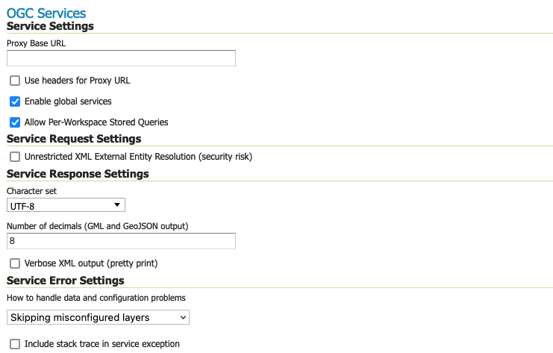Viewport: 553px width, 353px height.
Task: Click the chevron on the misconfigured layers select
Action: click(x=182, y=318)
